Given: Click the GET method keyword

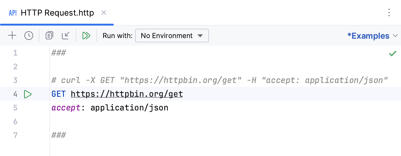Looking at the screenshot, I should pyautogui.click(x=59, y=94).
